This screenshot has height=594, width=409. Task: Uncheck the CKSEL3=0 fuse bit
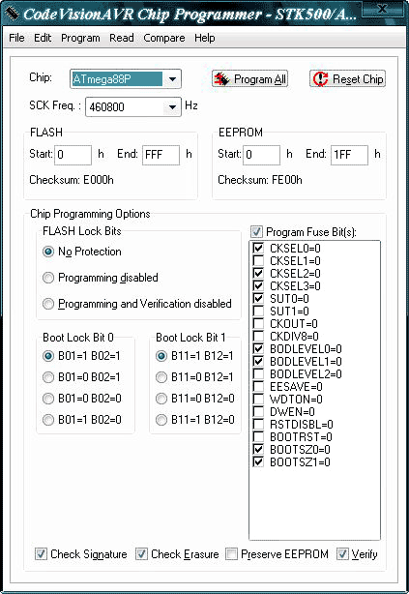pos(258,285)
